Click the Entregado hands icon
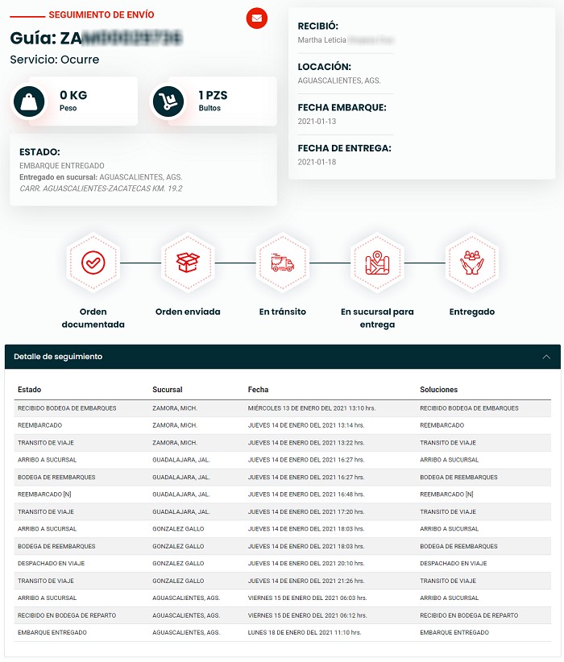 pos(471,263)
